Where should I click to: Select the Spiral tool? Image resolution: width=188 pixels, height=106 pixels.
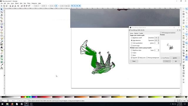1,36
